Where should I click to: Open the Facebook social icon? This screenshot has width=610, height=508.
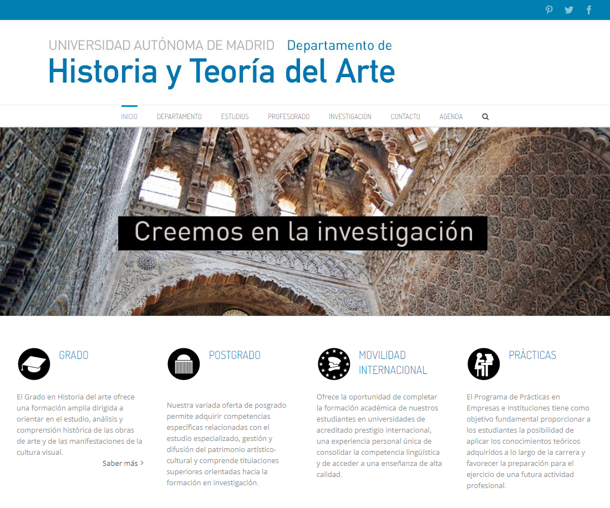[x=589, y=10]
